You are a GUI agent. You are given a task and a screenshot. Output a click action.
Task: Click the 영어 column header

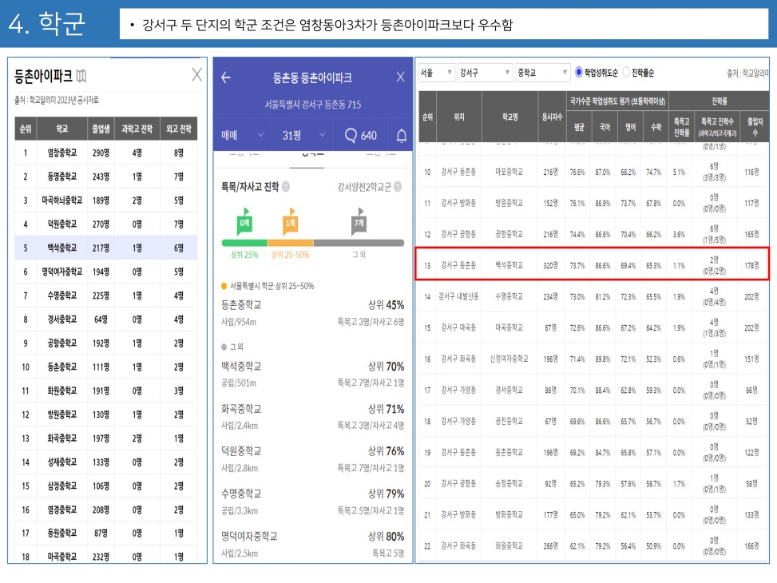pos(630,127)
